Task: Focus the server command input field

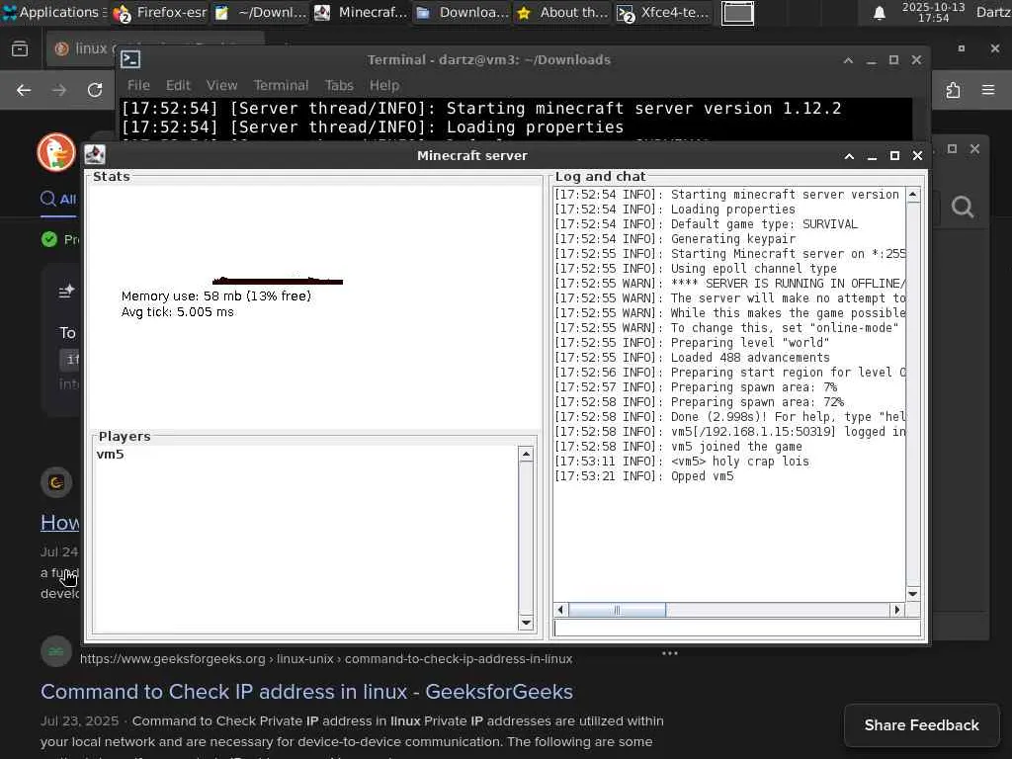Action: [737, 628]
